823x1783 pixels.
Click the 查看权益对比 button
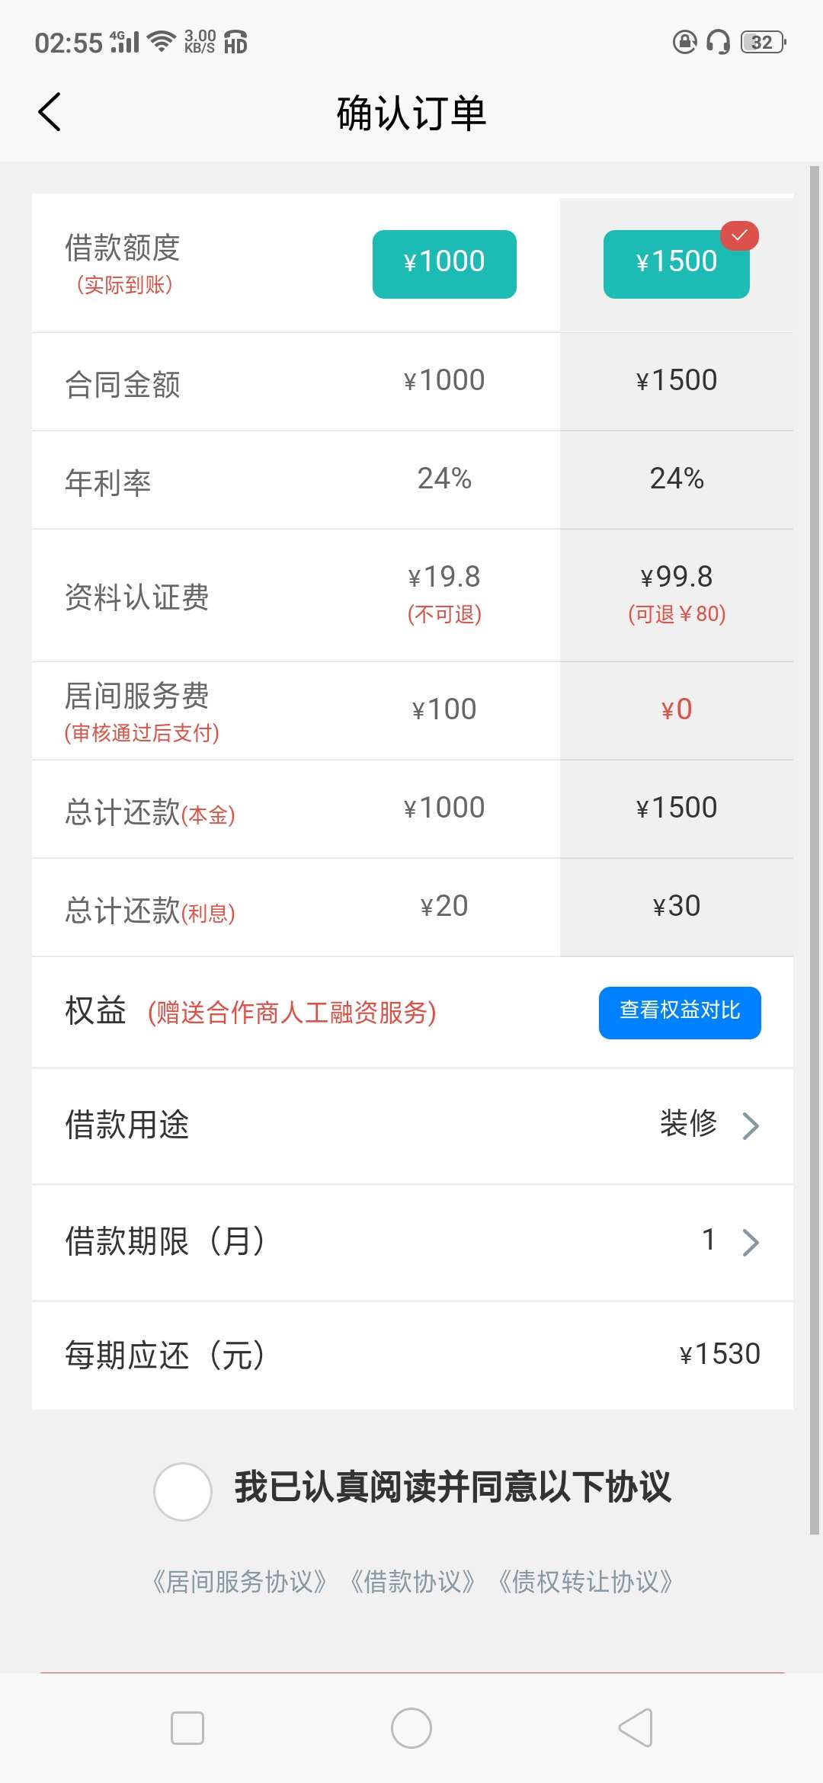[x=680, y=1013]
